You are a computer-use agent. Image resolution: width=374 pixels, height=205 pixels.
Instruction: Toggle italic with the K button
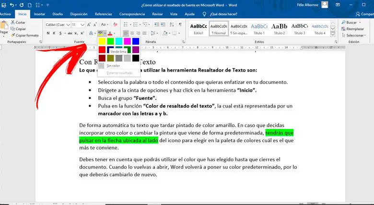pyautogui.click(x=54, y=33)
